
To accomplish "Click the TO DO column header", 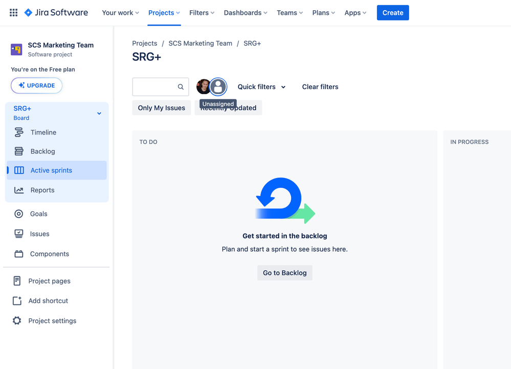I will tap(148, 142).
